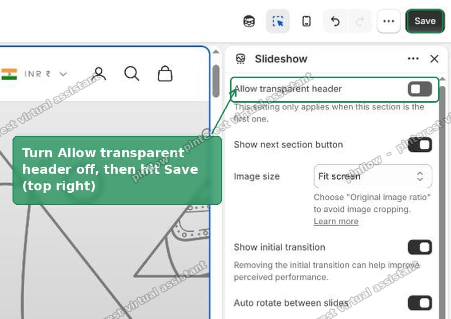Click the India flag icon in the preview
451x319 pixels.
click(9, 74)
